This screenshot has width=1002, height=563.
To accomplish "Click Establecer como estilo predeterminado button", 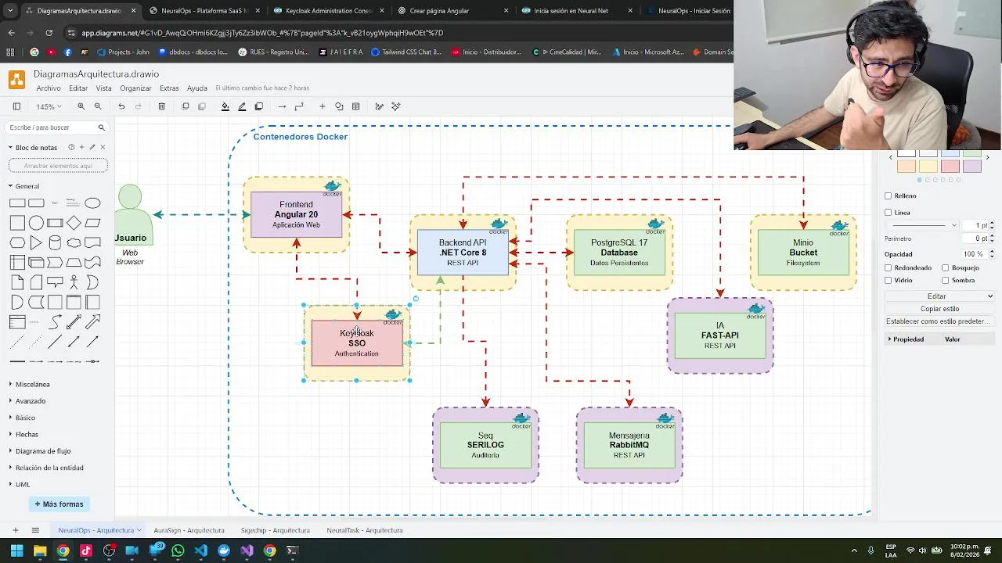I will click(x=940, y=321).
